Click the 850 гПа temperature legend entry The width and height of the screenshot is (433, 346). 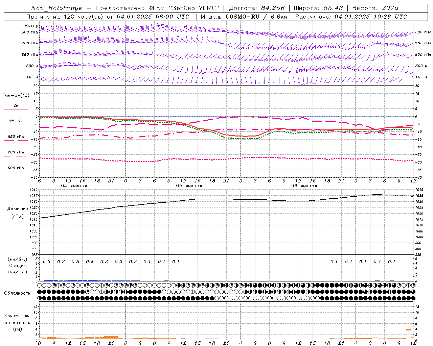pos(16,137)
